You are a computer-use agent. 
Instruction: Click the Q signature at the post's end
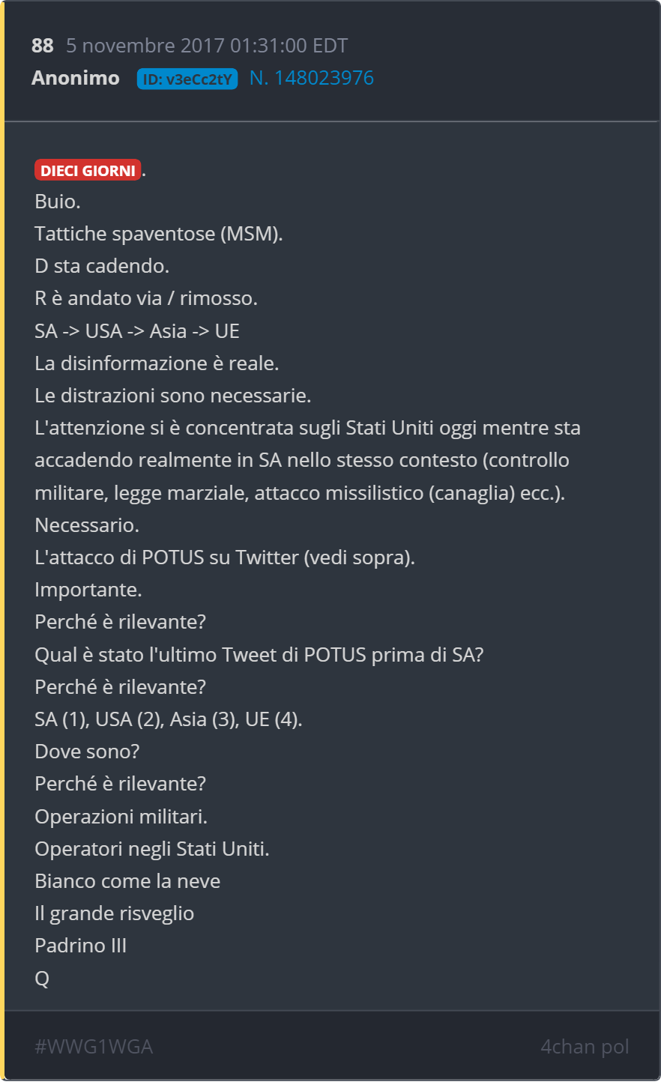point(42,978)
